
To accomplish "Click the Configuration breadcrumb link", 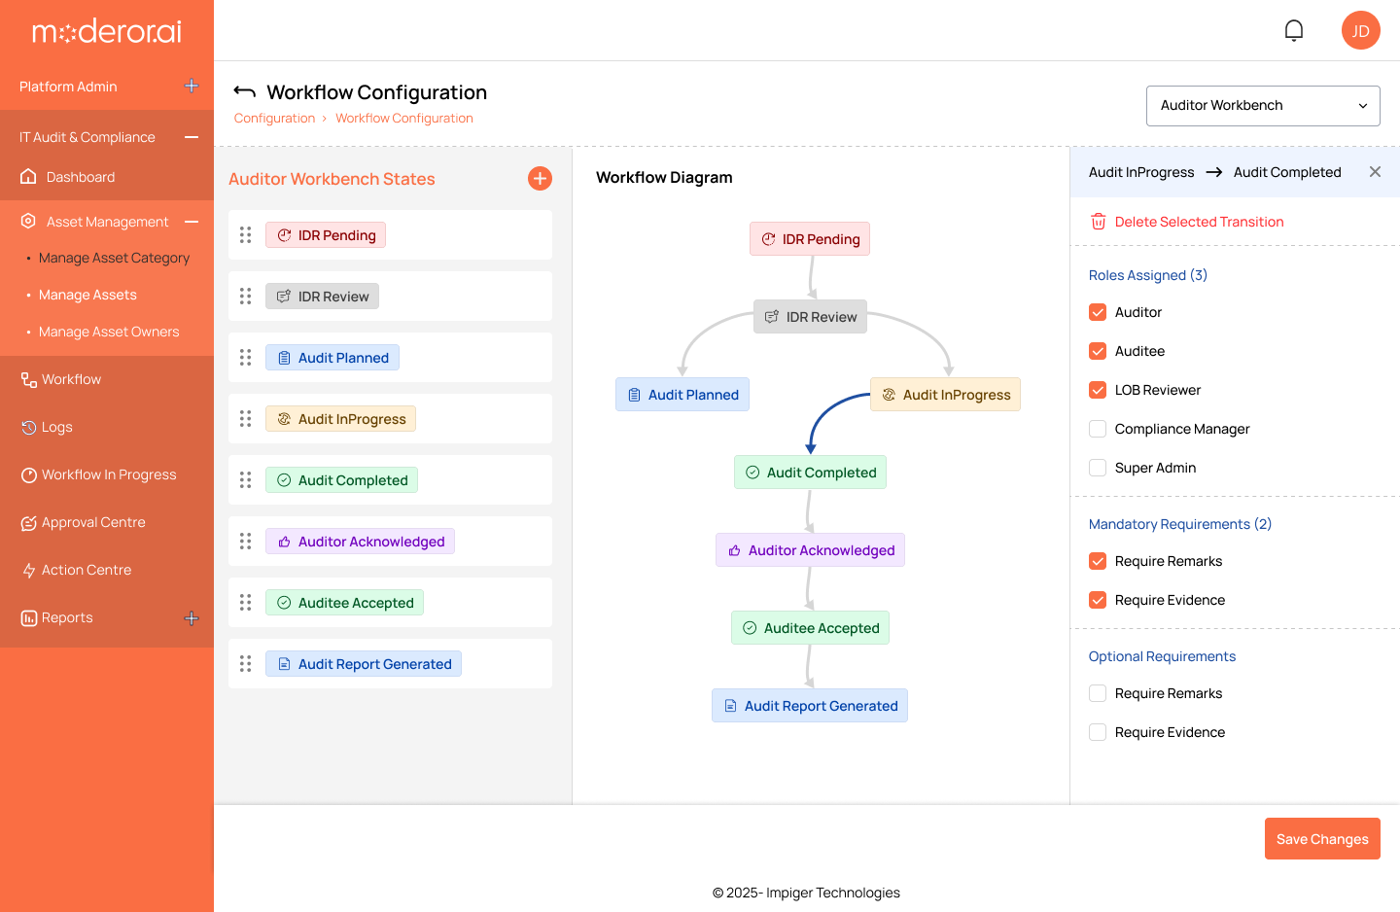I will pos(274,119).
